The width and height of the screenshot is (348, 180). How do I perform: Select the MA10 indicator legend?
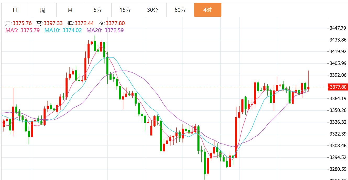pyautogui.click(x=63, y=30)
